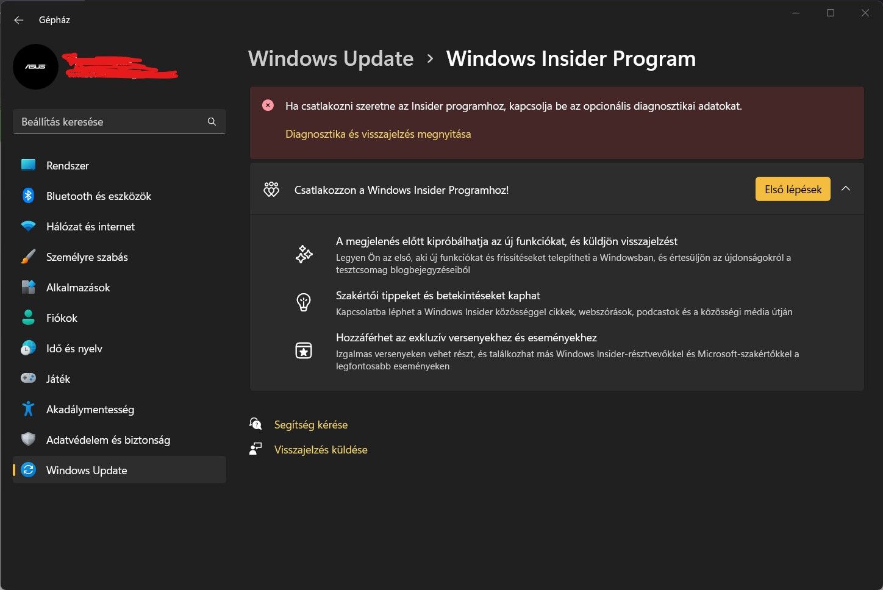The image size is (883, 590).
Task: Click the back arrow in Gépház title bar
Action: pos(19,20)
